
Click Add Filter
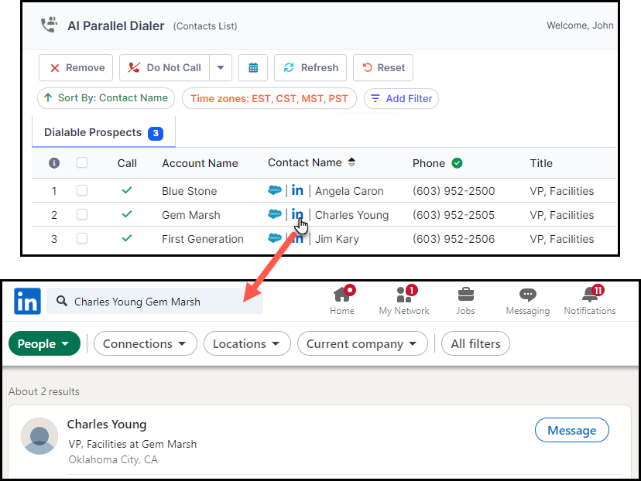401,98
